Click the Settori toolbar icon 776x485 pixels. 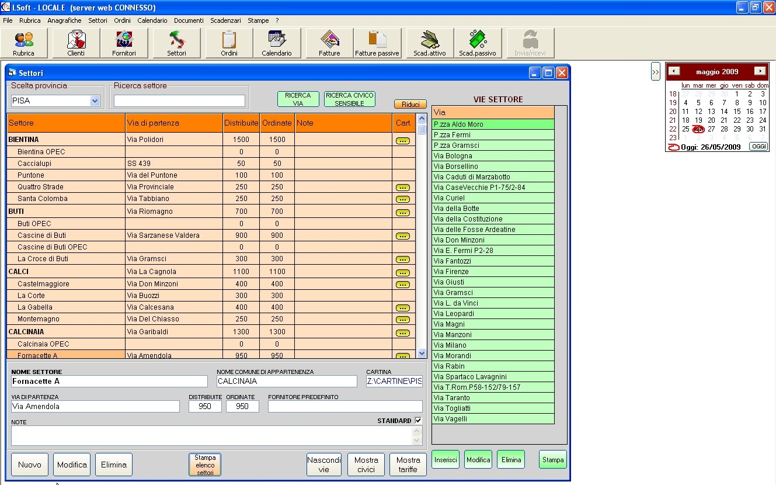click(176, 43)
